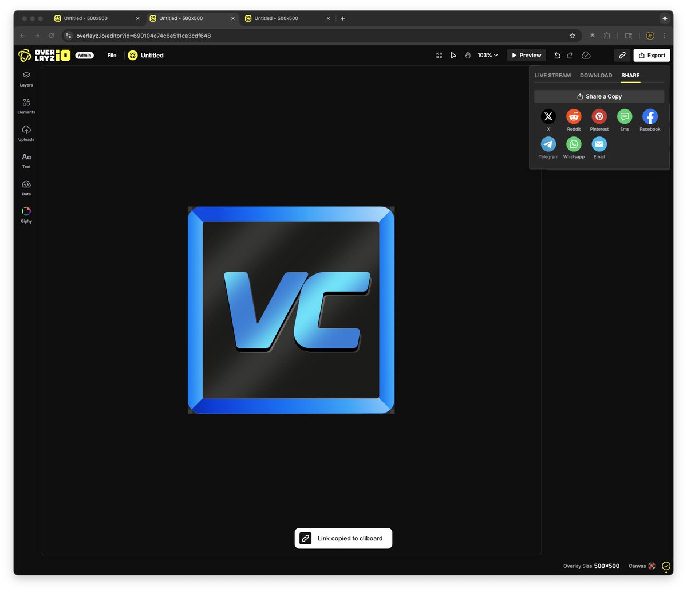Click the Untitled project name
Screen dimensions: 687x592
click(x=152, y=56)
